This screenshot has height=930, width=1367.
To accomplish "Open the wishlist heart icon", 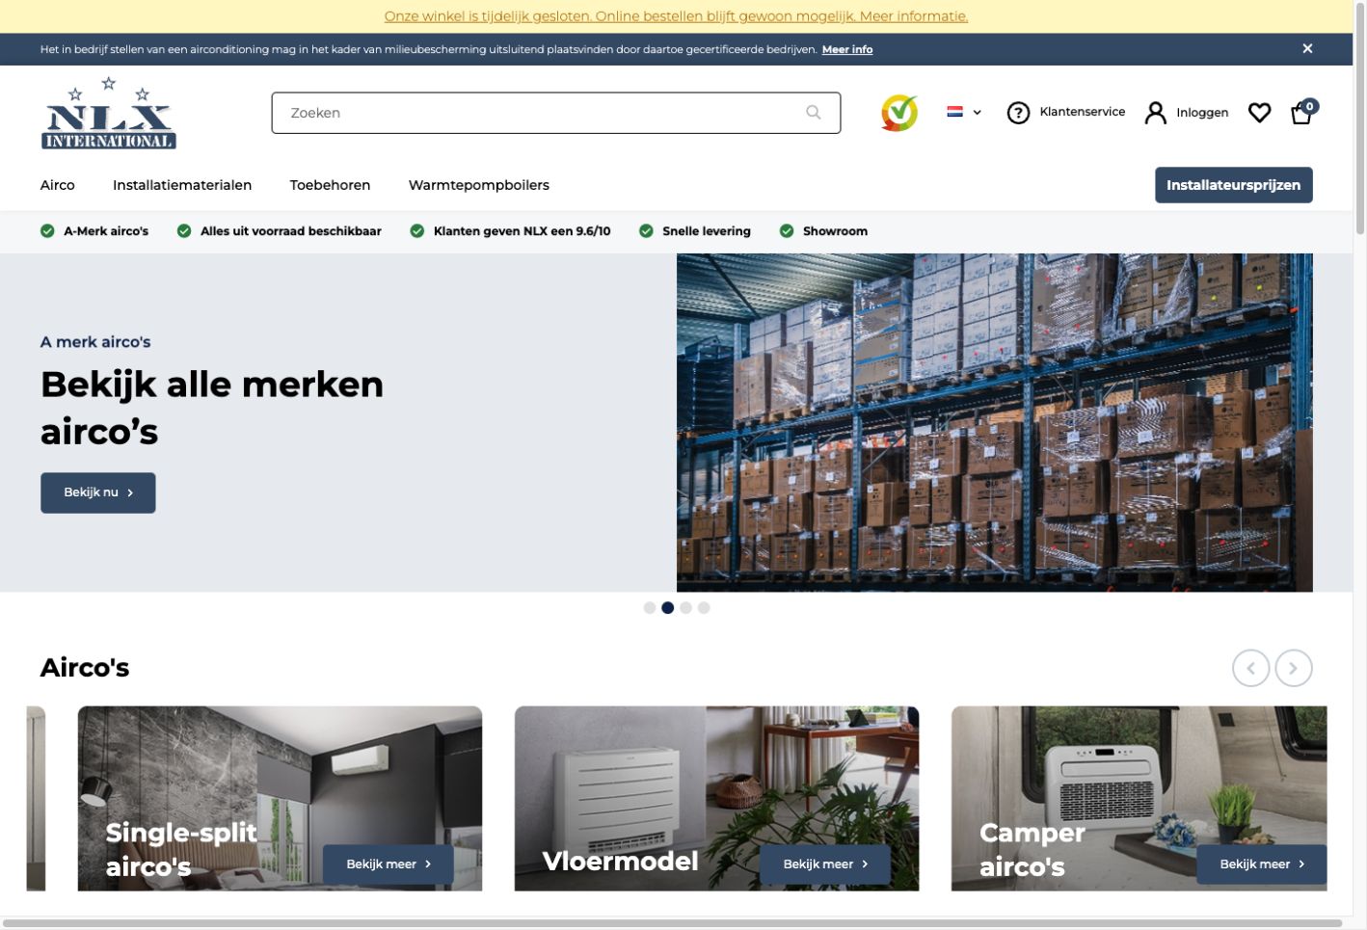I will point(1259,113).
